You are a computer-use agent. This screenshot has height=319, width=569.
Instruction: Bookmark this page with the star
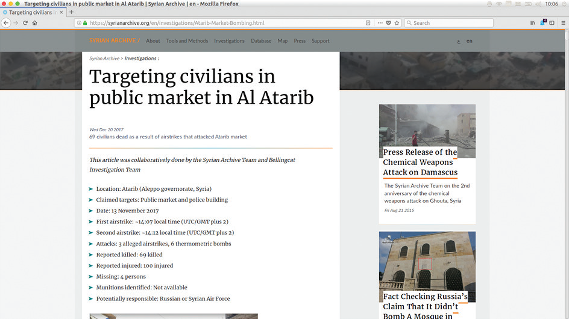(x=397, y=23)
